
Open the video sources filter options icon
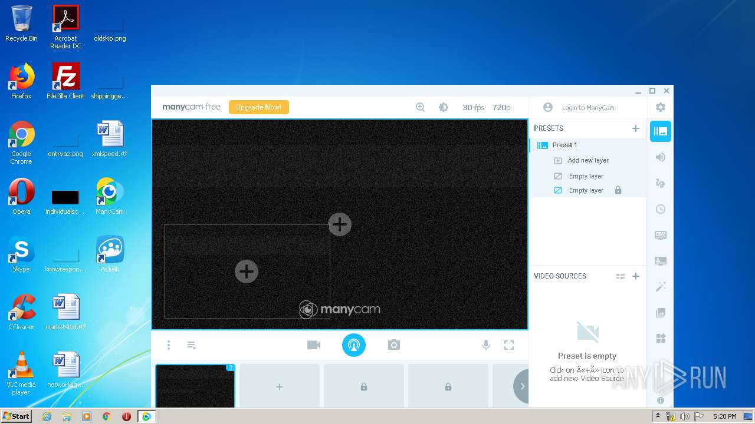pos(621,276)
